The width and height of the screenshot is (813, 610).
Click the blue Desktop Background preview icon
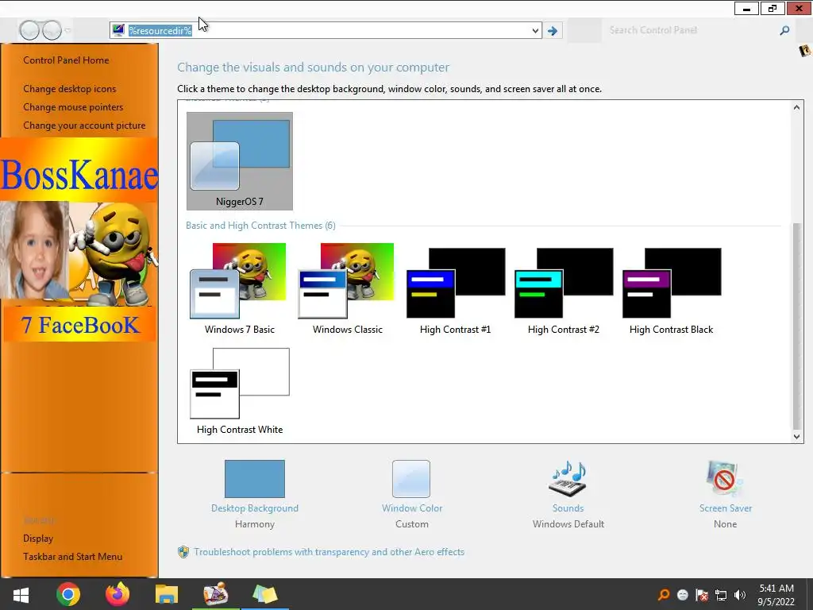[255, 479]
